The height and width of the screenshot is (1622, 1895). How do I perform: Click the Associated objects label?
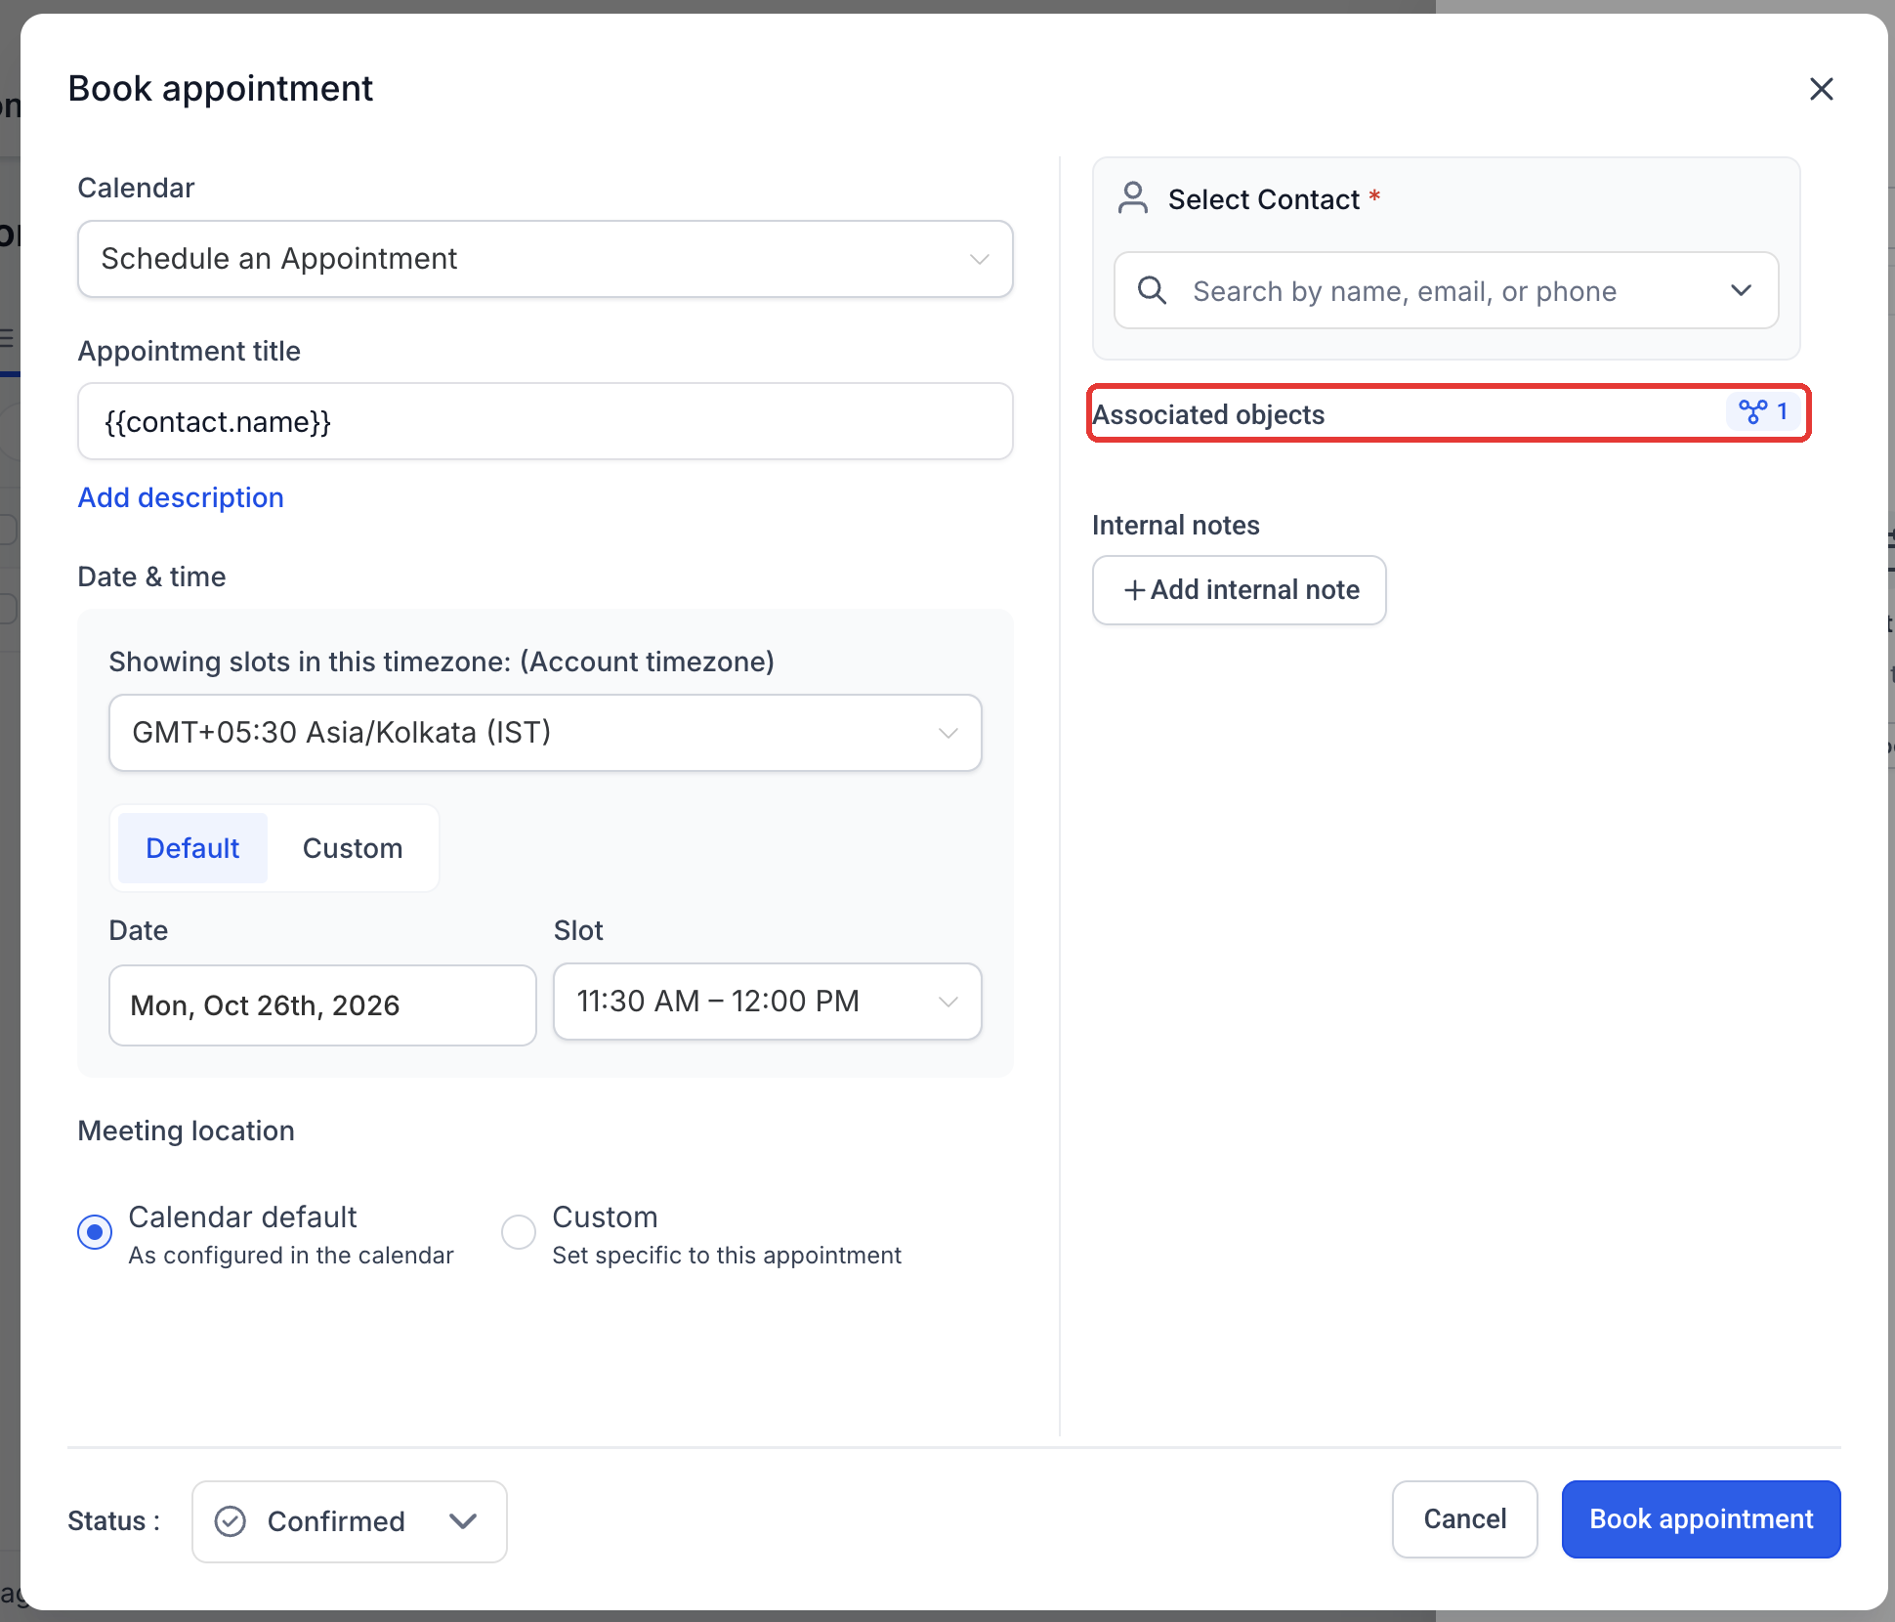pyautogui.click(x=1208, y=414)
